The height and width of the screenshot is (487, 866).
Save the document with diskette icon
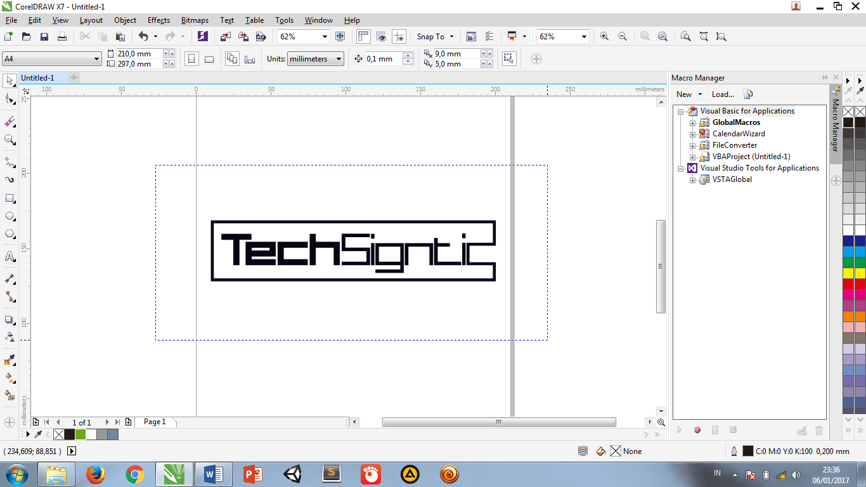click(x=44, y=37)
